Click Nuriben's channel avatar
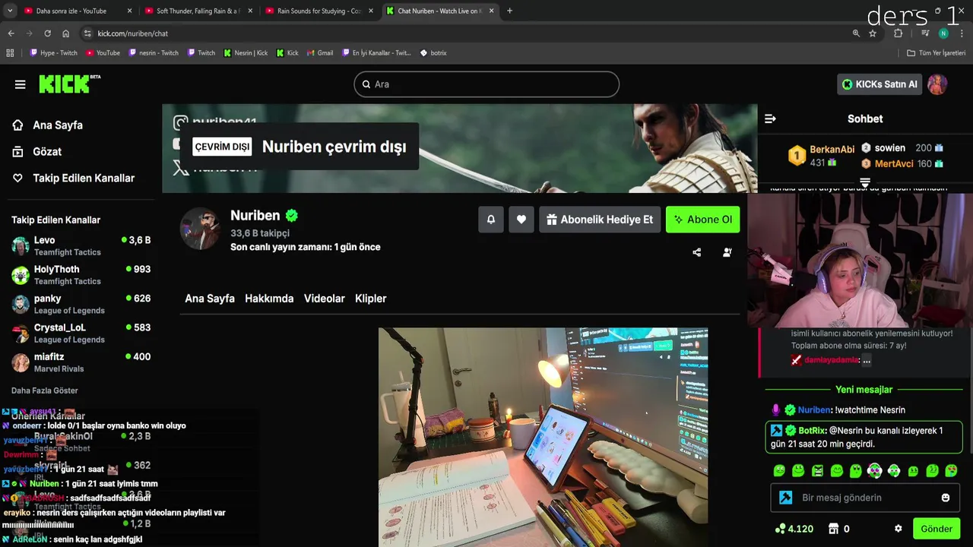 click(x=200, y=227)
